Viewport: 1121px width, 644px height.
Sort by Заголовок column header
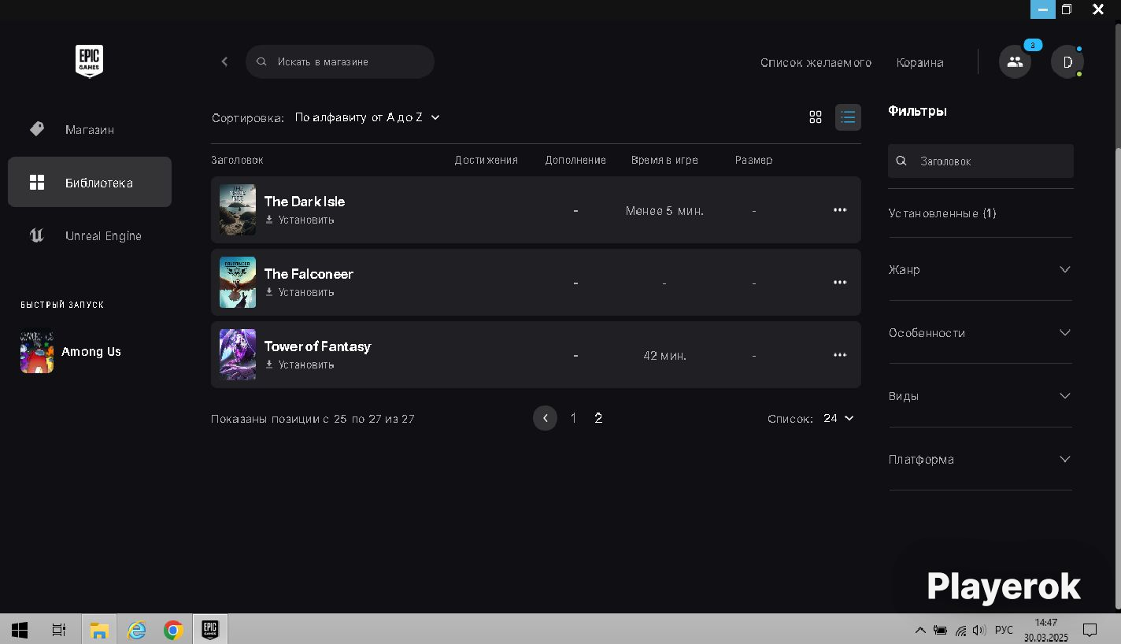point(237,160)
